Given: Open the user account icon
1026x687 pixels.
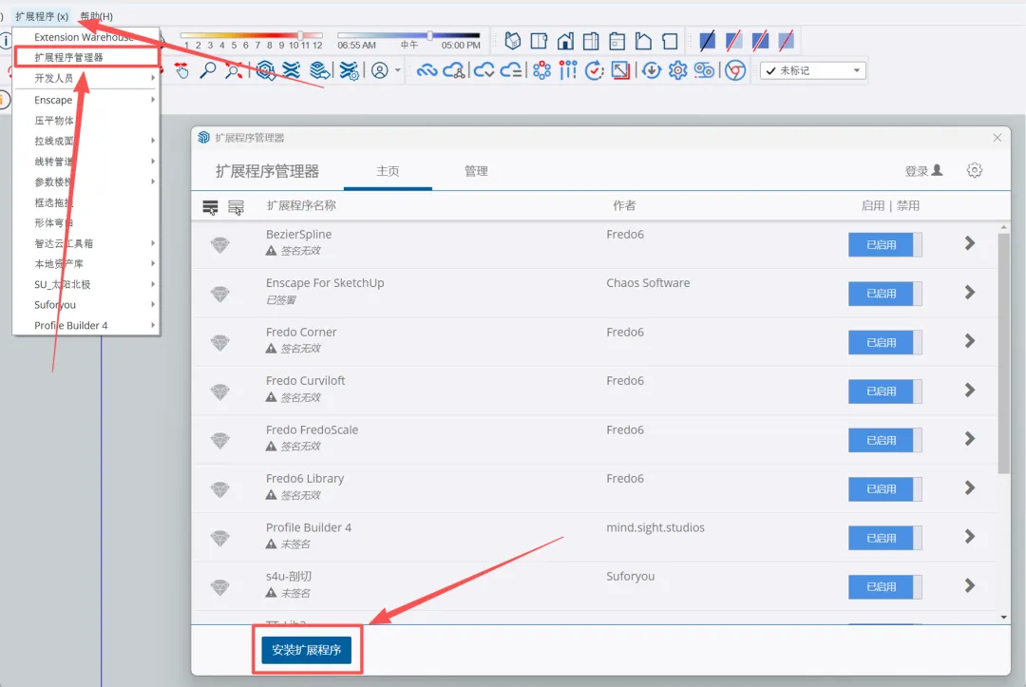Looking at the screenshot, I should coord(379,70).
